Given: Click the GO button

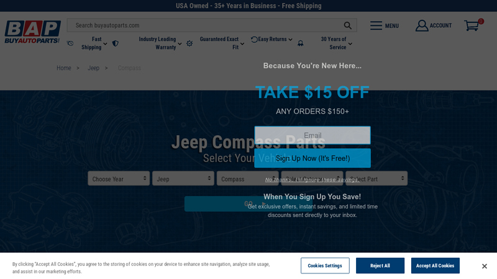Looking at the screenshot, I should click(x=248, y=204).
